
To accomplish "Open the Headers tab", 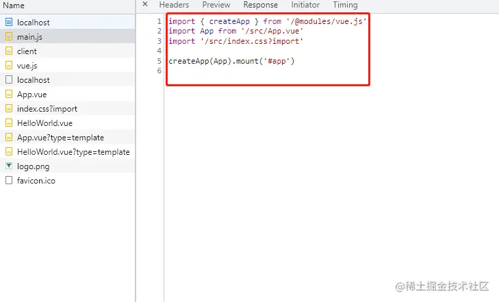I will pos(174,5).
